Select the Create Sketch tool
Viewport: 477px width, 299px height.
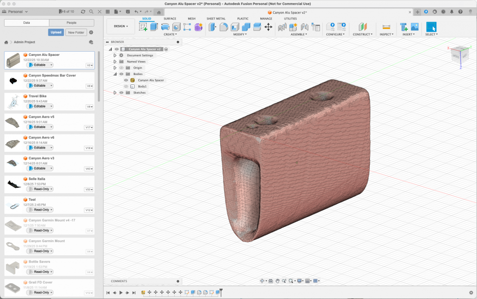pyautogui.click(x=143, y=27)
